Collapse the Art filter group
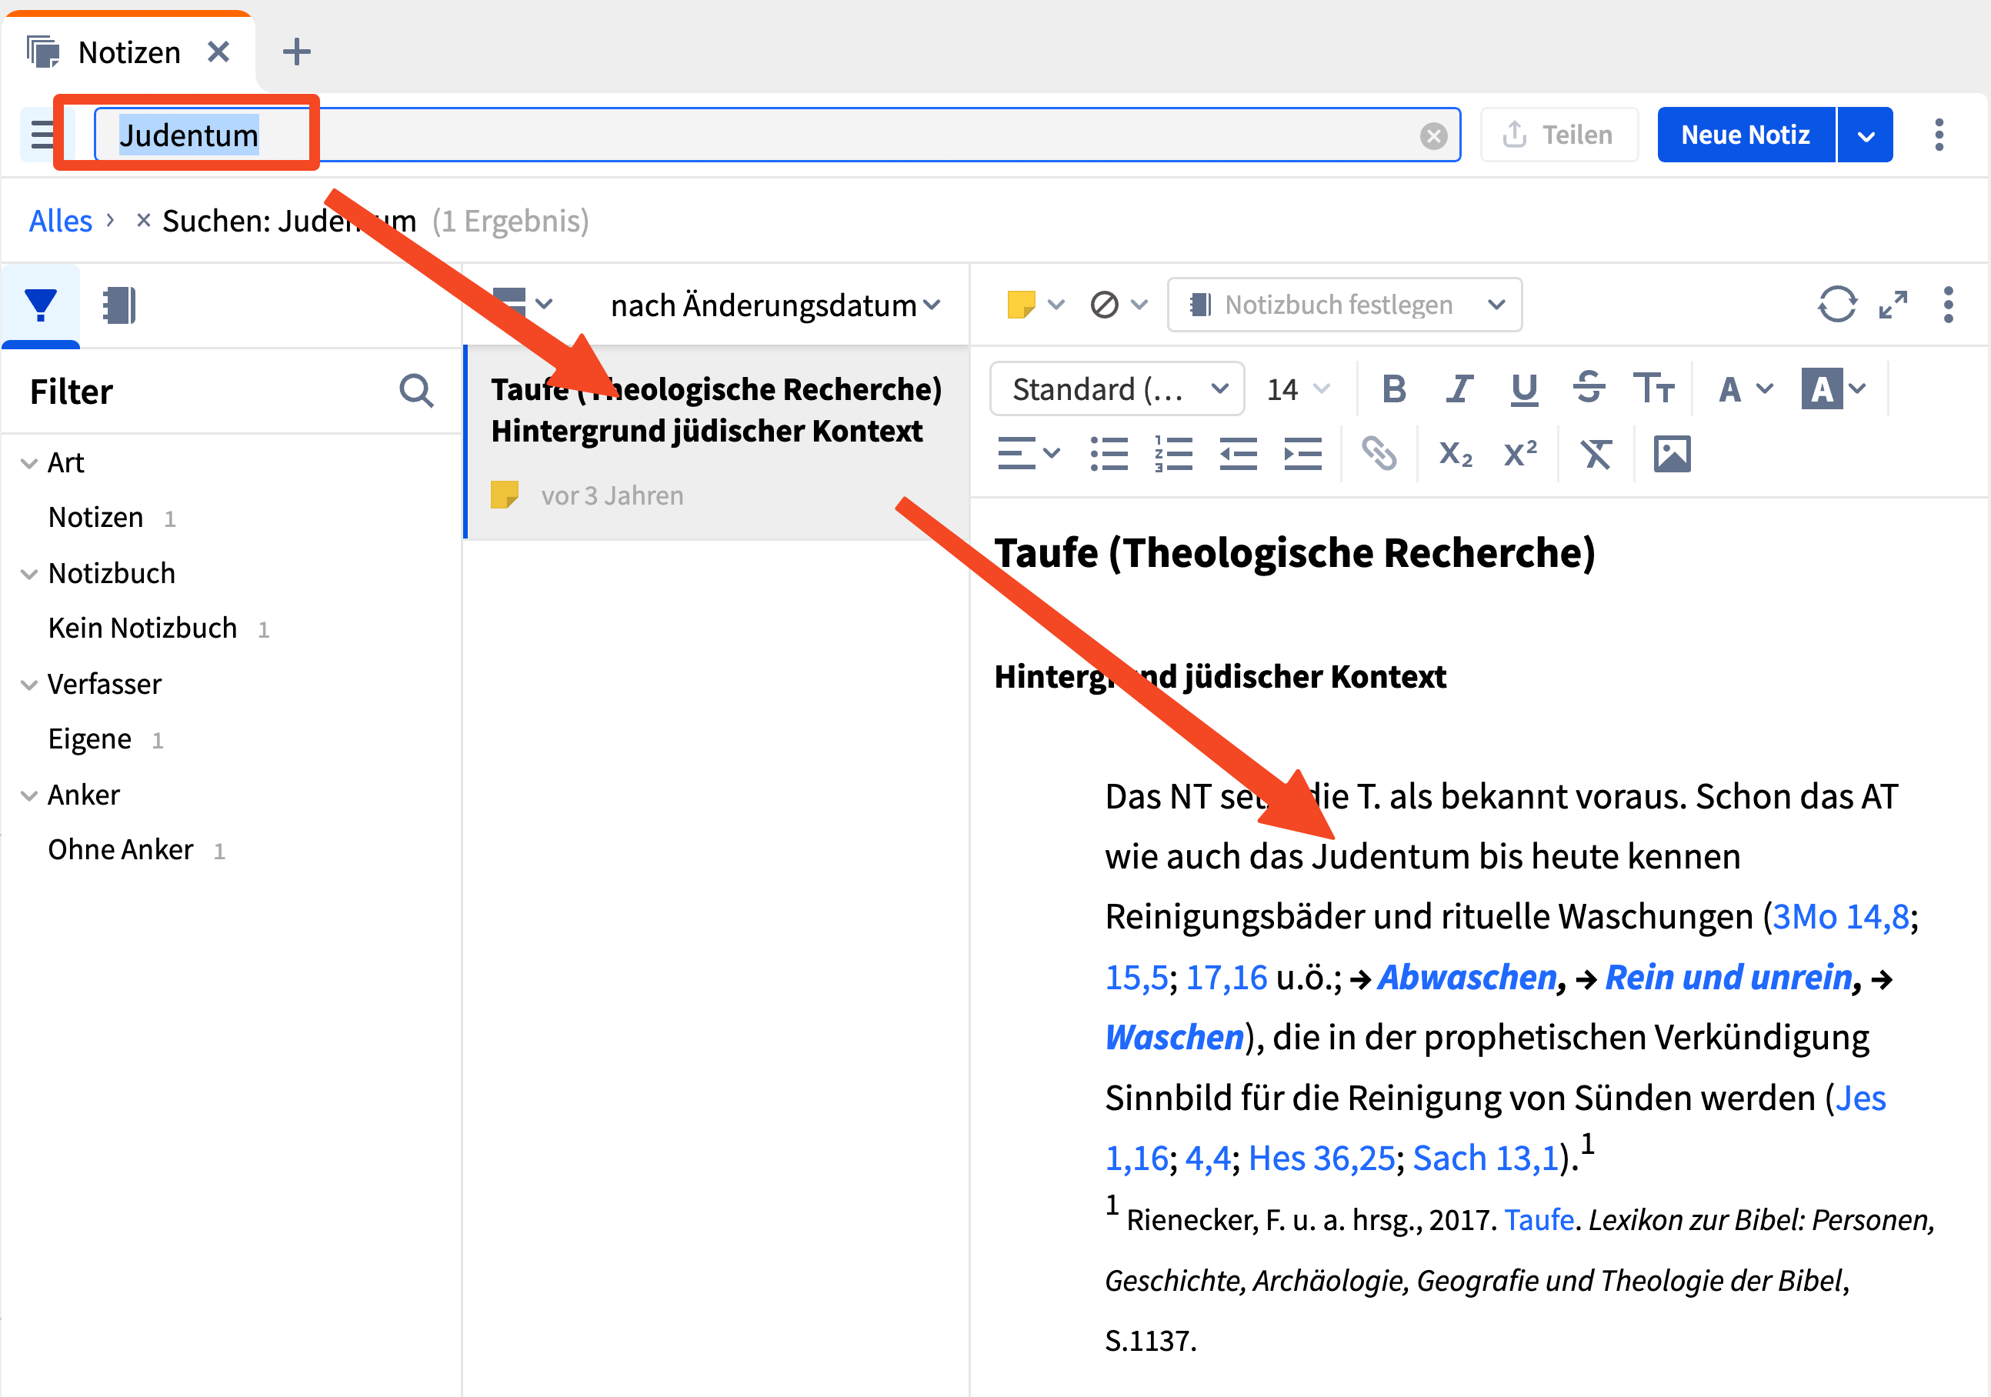The width and height of the screenshot is (1991, 1397). coord(28,463)
